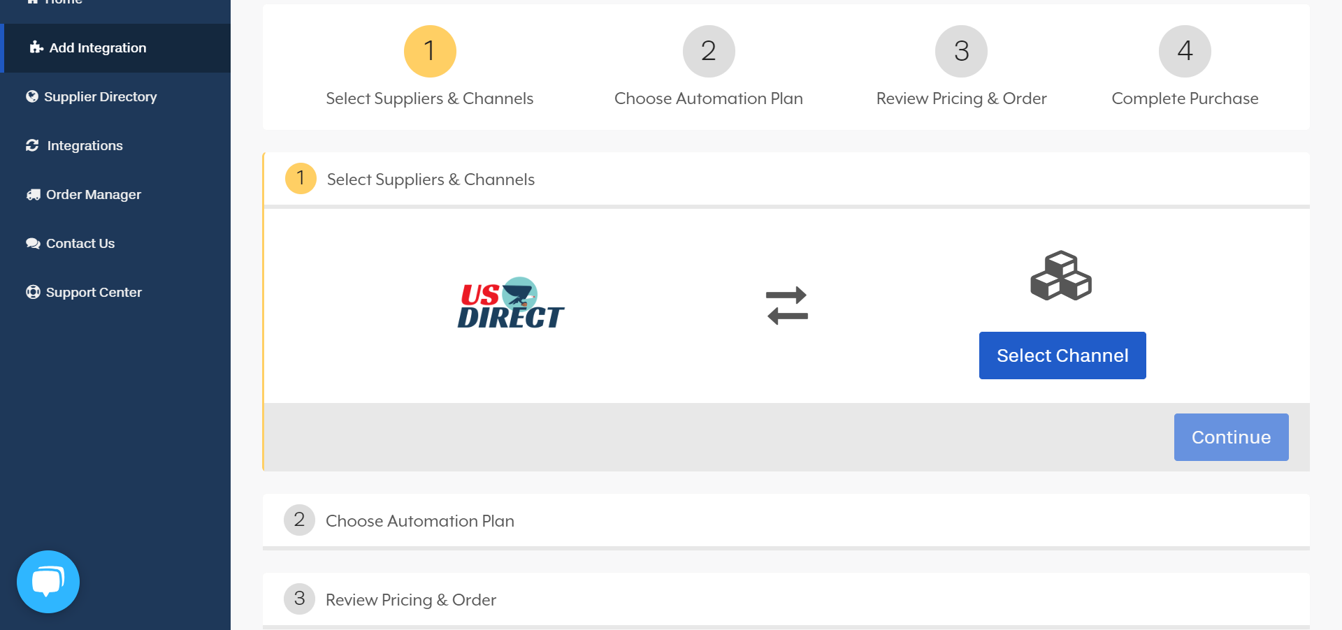This screenshot has height=630, width=1342.
Task: Select the Supplier Directory globe icon
Action: [x=32, y=96]
